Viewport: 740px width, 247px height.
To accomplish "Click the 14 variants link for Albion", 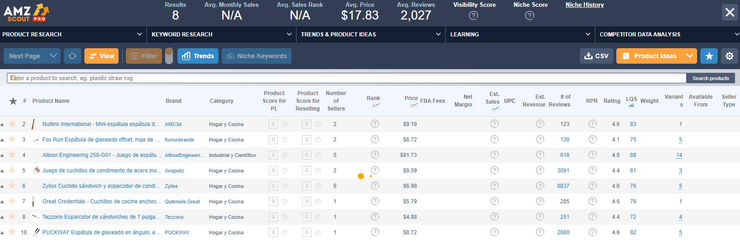I will 679,155.
